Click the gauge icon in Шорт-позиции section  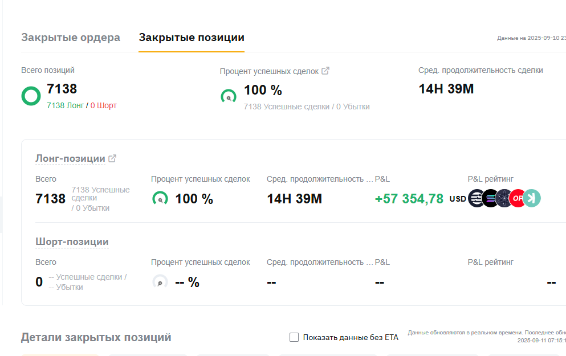pos(160,281)
